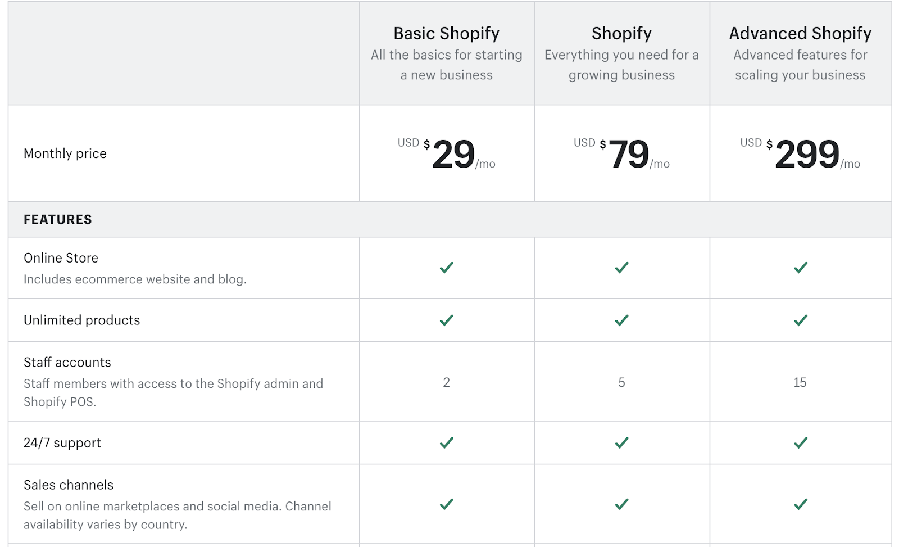The height and width of the screenshot is (547, 899).
Task: Click Online Store checkmark in Shopify column
Action: (x=621, y=268)
